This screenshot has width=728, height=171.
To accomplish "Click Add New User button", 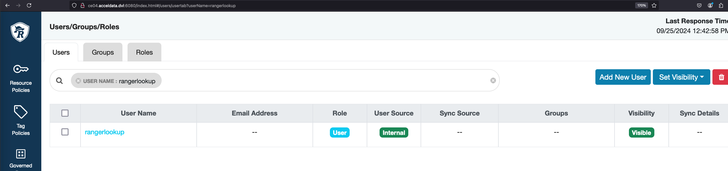I will (623, 77).
